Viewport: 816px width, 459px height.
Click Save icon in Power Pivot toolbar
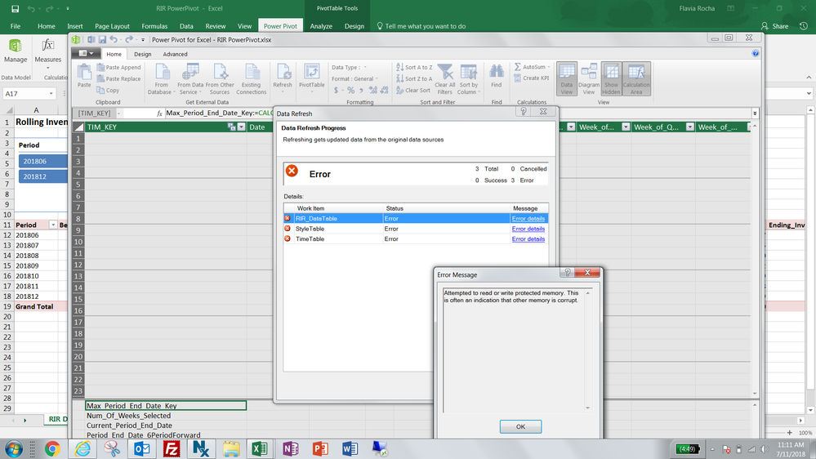pyautogui.click(x=103, y=39)
